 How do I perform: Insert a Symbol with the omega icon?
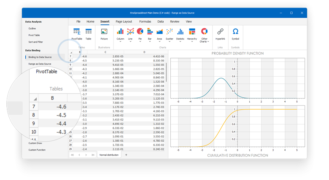pyautogui.click(x=235, y=34)
